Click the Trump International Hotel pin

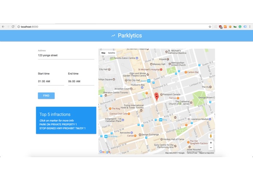tap(141, 110)
